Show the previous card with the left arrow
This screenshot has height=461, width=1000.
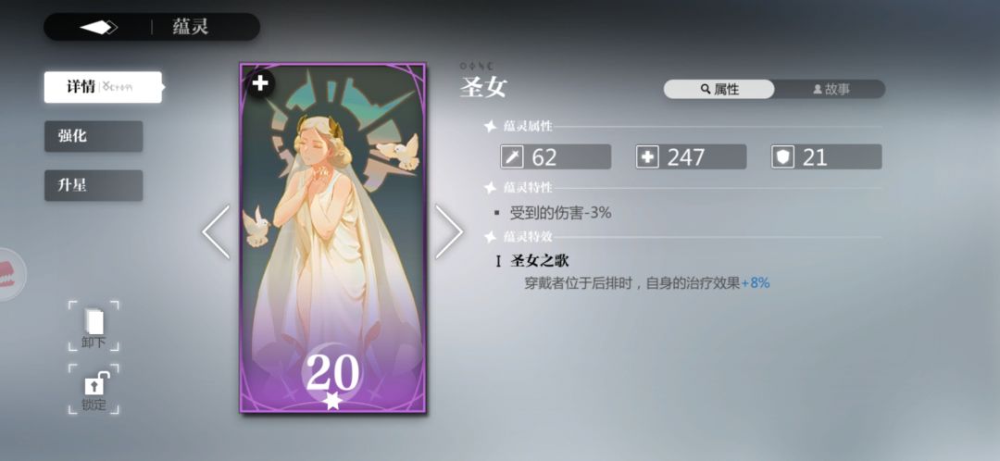click(216, 231)
